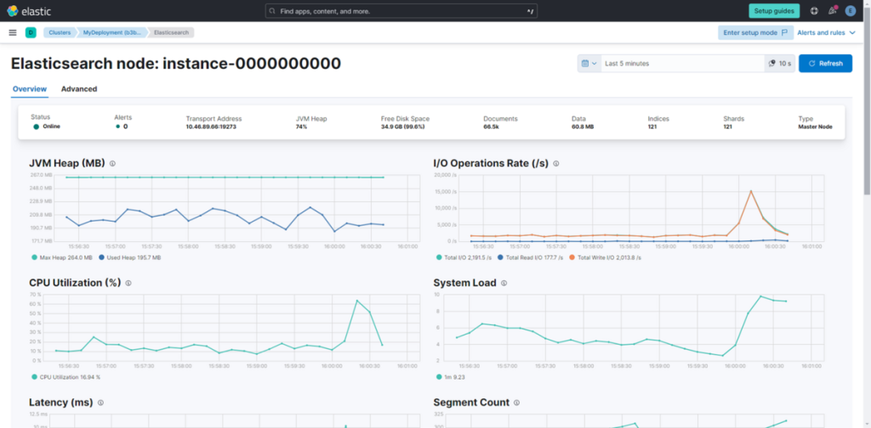Open the help lifebuoy menu
Viewport: 871px width, 428px height.
click(814, 11)
